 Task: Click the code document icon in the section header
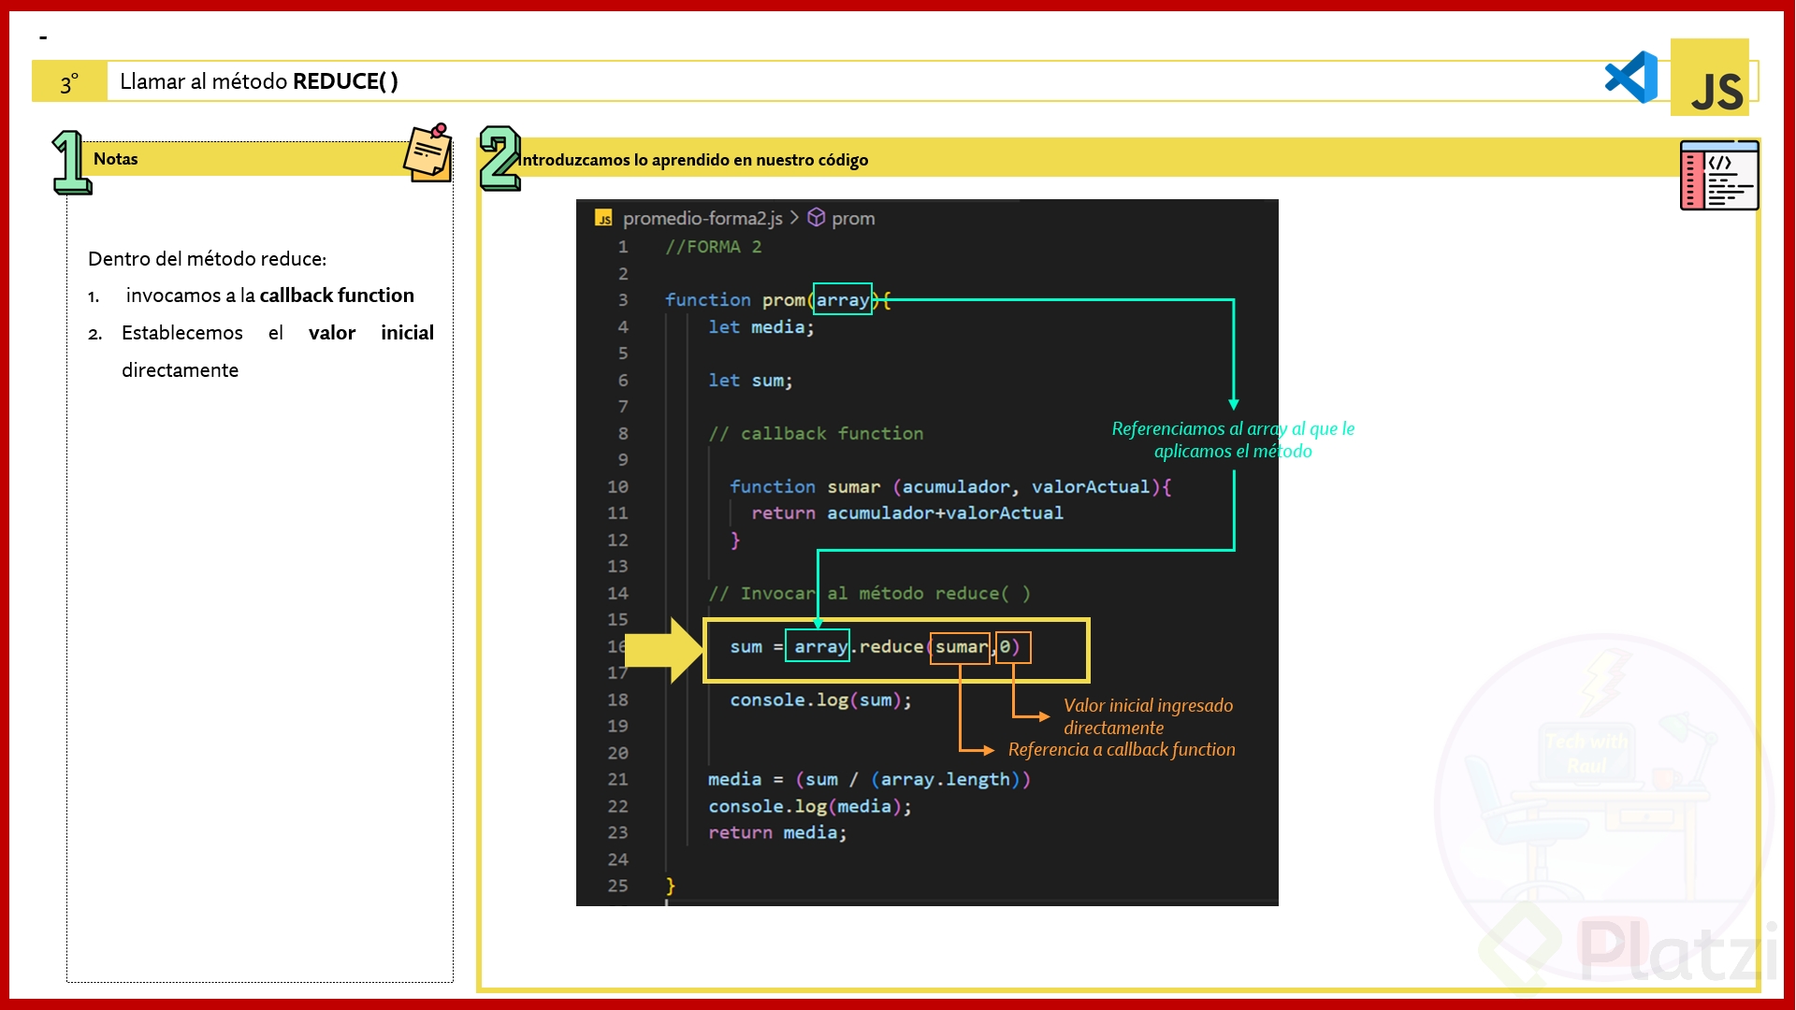(x=1719, y=175)
